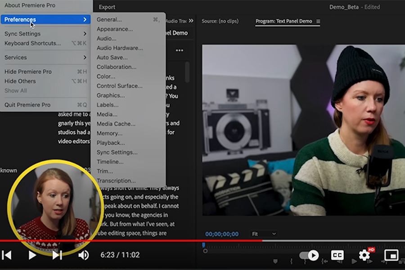Open General preferences

coord(128,20)
